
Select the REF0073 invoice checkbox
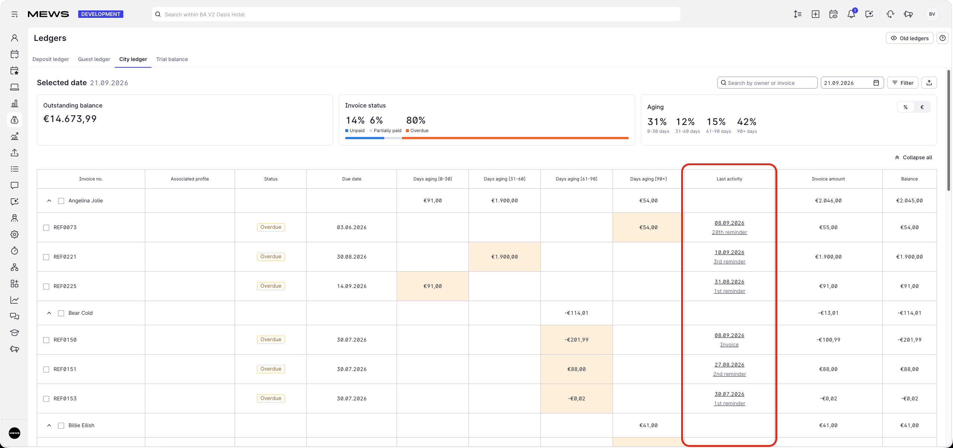pyautogui.click(x=46, y=228)
